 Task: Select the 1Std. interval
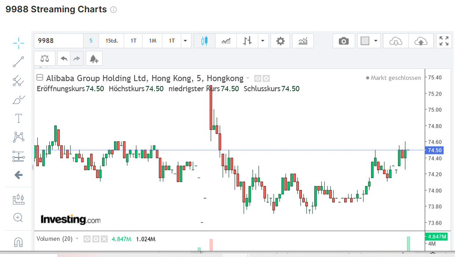point(111,41)
